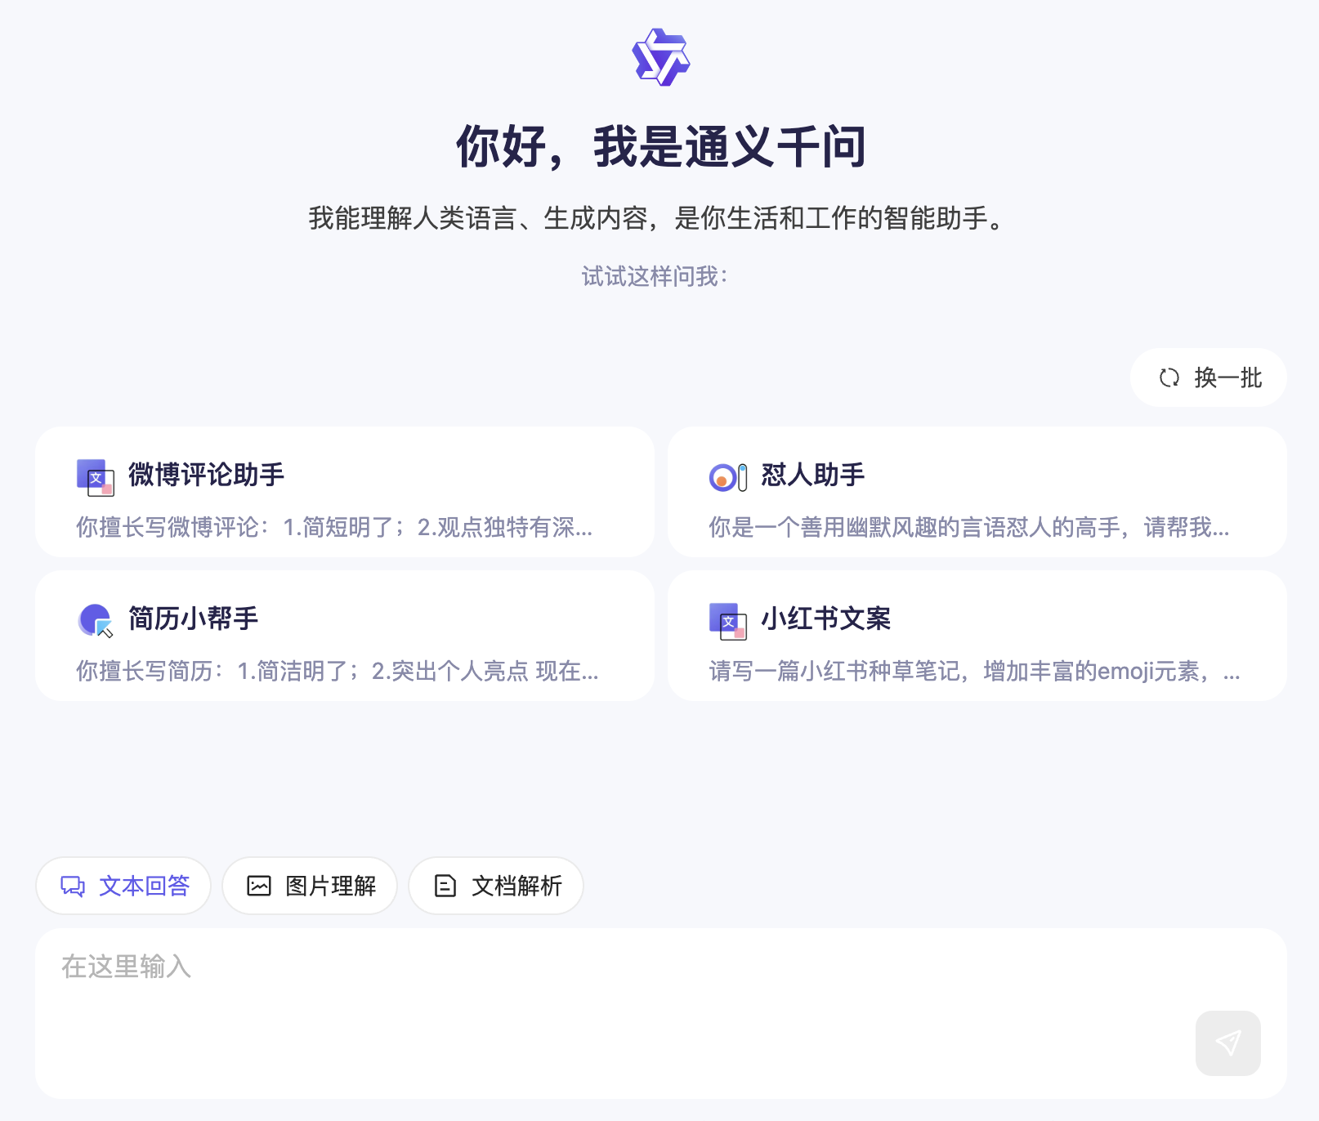Click the 怼人助手 card icon
The width and height of the screenshot is (1319, 1121).
(727, 477)
